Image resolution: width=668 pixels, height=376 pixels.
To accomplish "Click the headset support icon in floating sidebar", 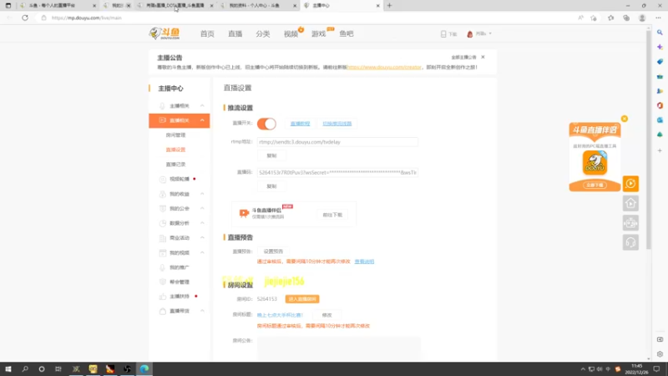I will [x=630, y=242].
